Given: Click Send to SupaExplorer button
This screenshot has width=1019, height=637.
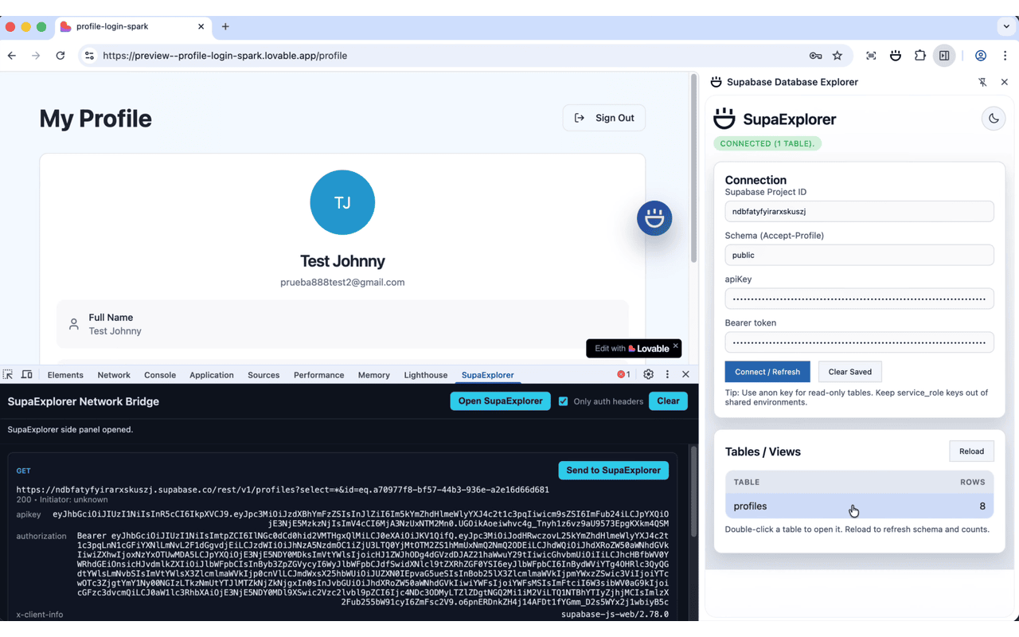Looking at the screenshot, I should 614,471.
